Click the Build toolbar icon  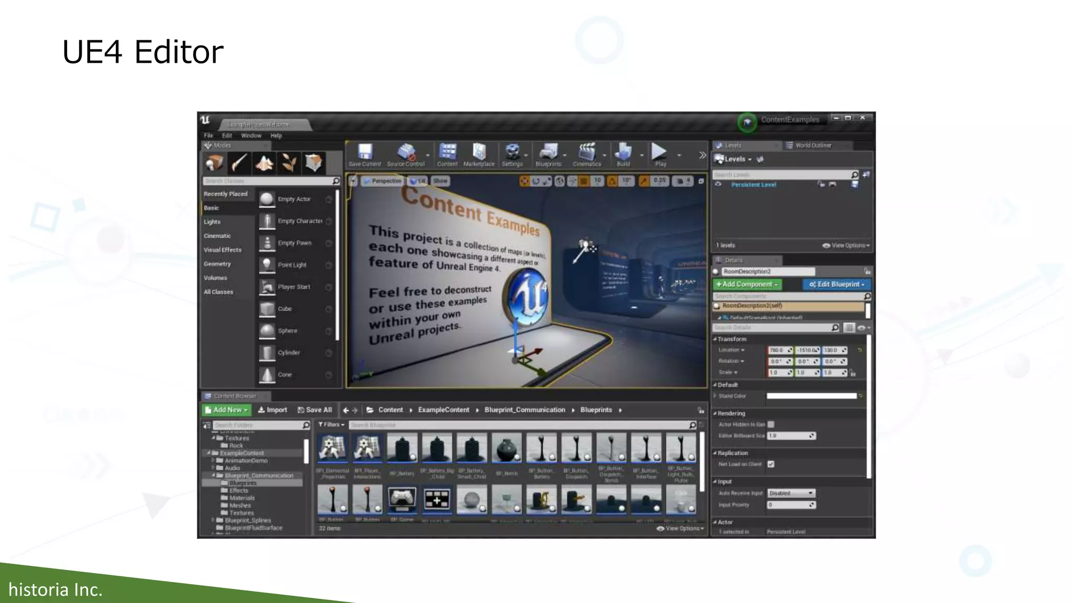623,151
